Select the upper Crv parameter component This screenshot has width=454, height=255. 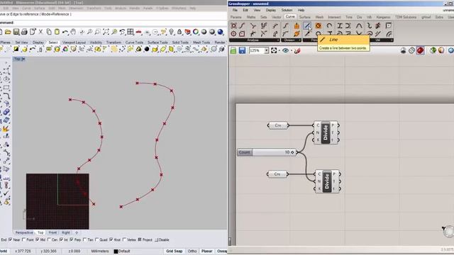[278, 125]
